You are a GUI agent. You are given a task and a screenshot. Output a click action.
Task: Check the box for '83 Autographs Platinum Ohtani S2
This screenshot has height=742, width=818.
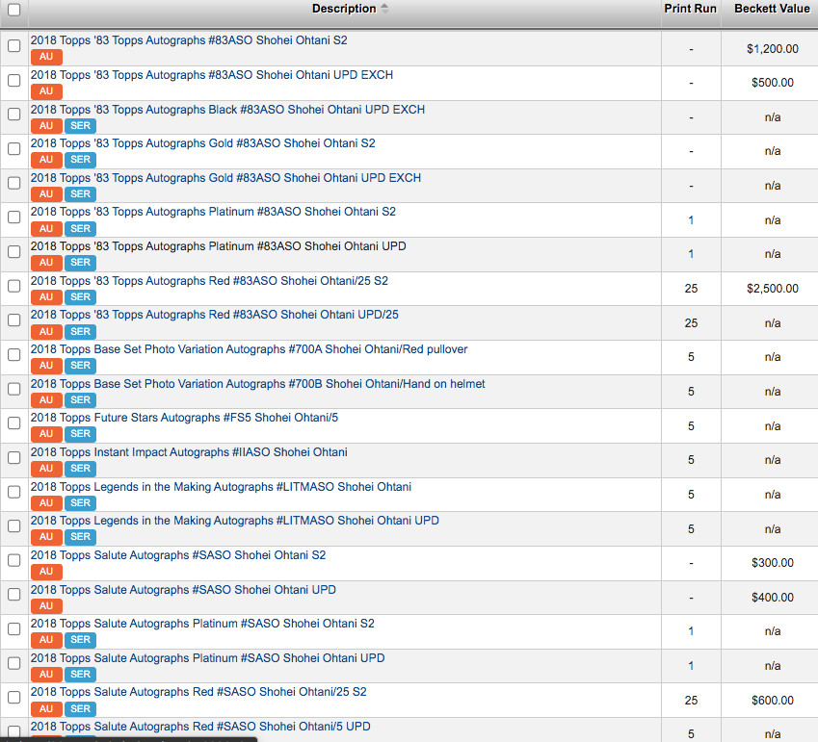click(14, 217)
